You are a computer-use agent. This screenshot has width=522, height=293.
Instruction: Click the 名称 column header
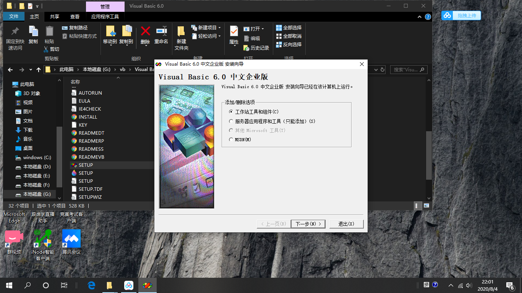click(x=75, y=82)
